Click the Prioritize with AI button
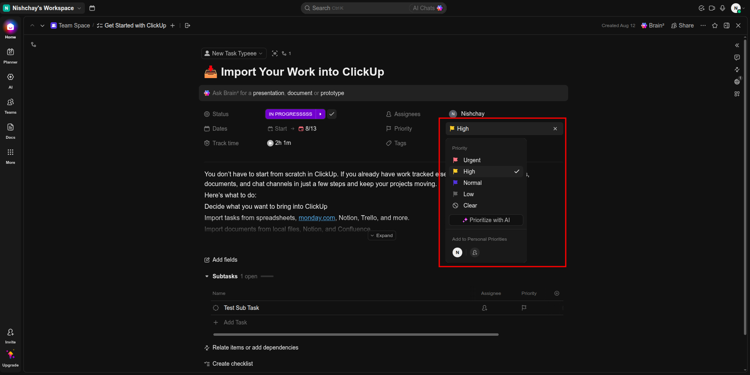This screenshot has width=750, height=375. tap(486, 220)
